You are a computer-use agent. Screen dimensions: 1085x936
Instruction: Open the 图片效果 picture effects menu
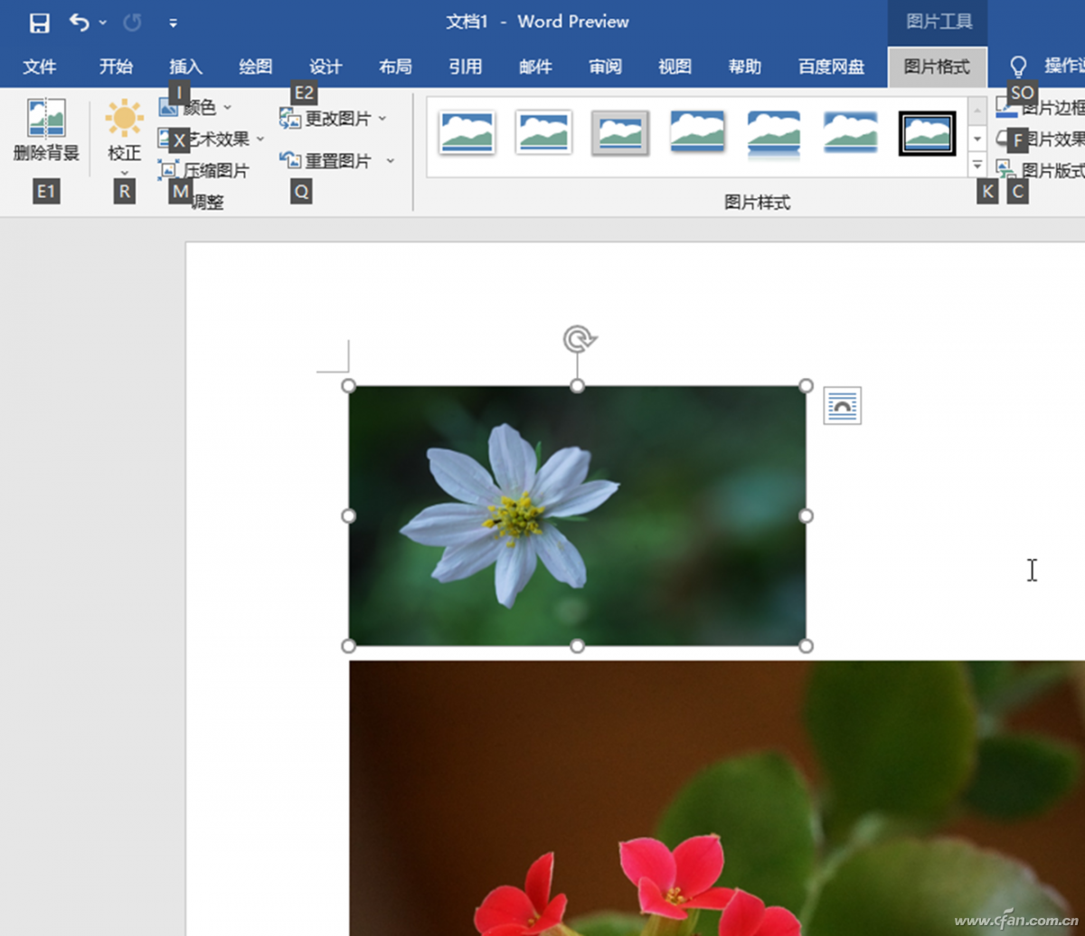tap(1041, 139)
